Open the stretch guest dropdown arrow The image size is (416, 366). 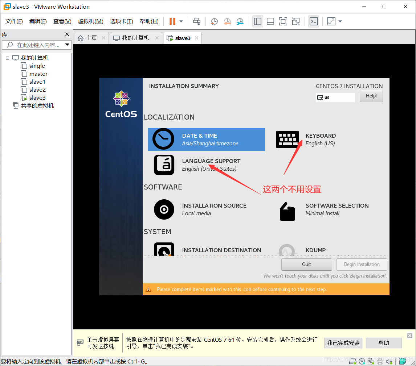click(340, 21)
